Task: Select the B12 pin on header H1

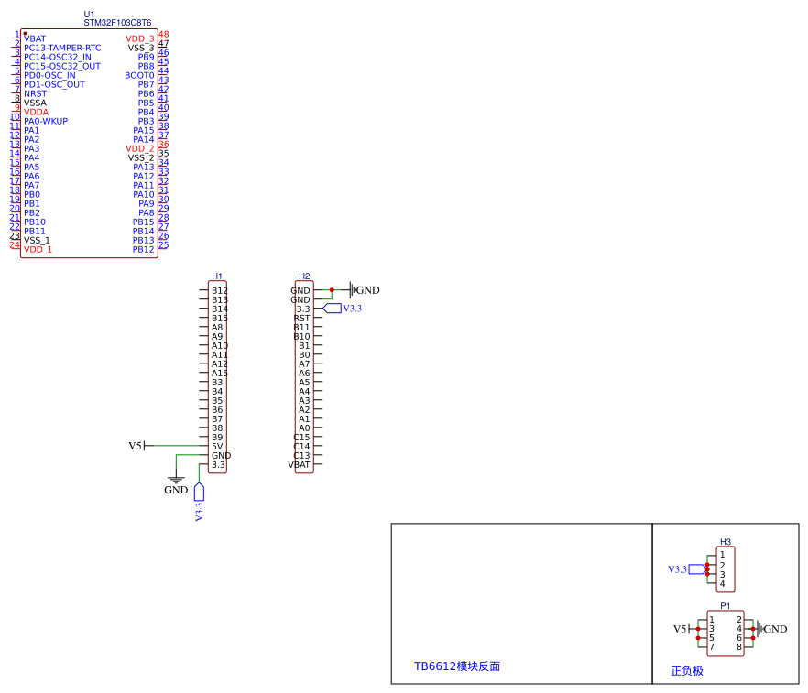Action: click(x=219, y=290)
